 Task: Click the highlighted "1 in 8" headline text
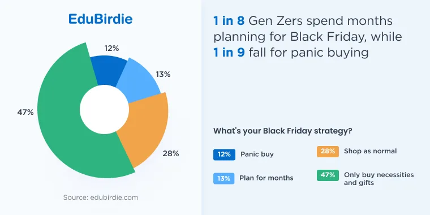pos(229,21)
